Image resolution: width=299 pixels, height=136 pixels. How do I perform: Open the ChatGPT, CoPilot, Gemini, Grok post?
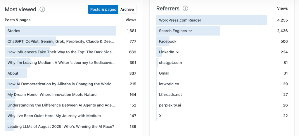click(61, 41)
